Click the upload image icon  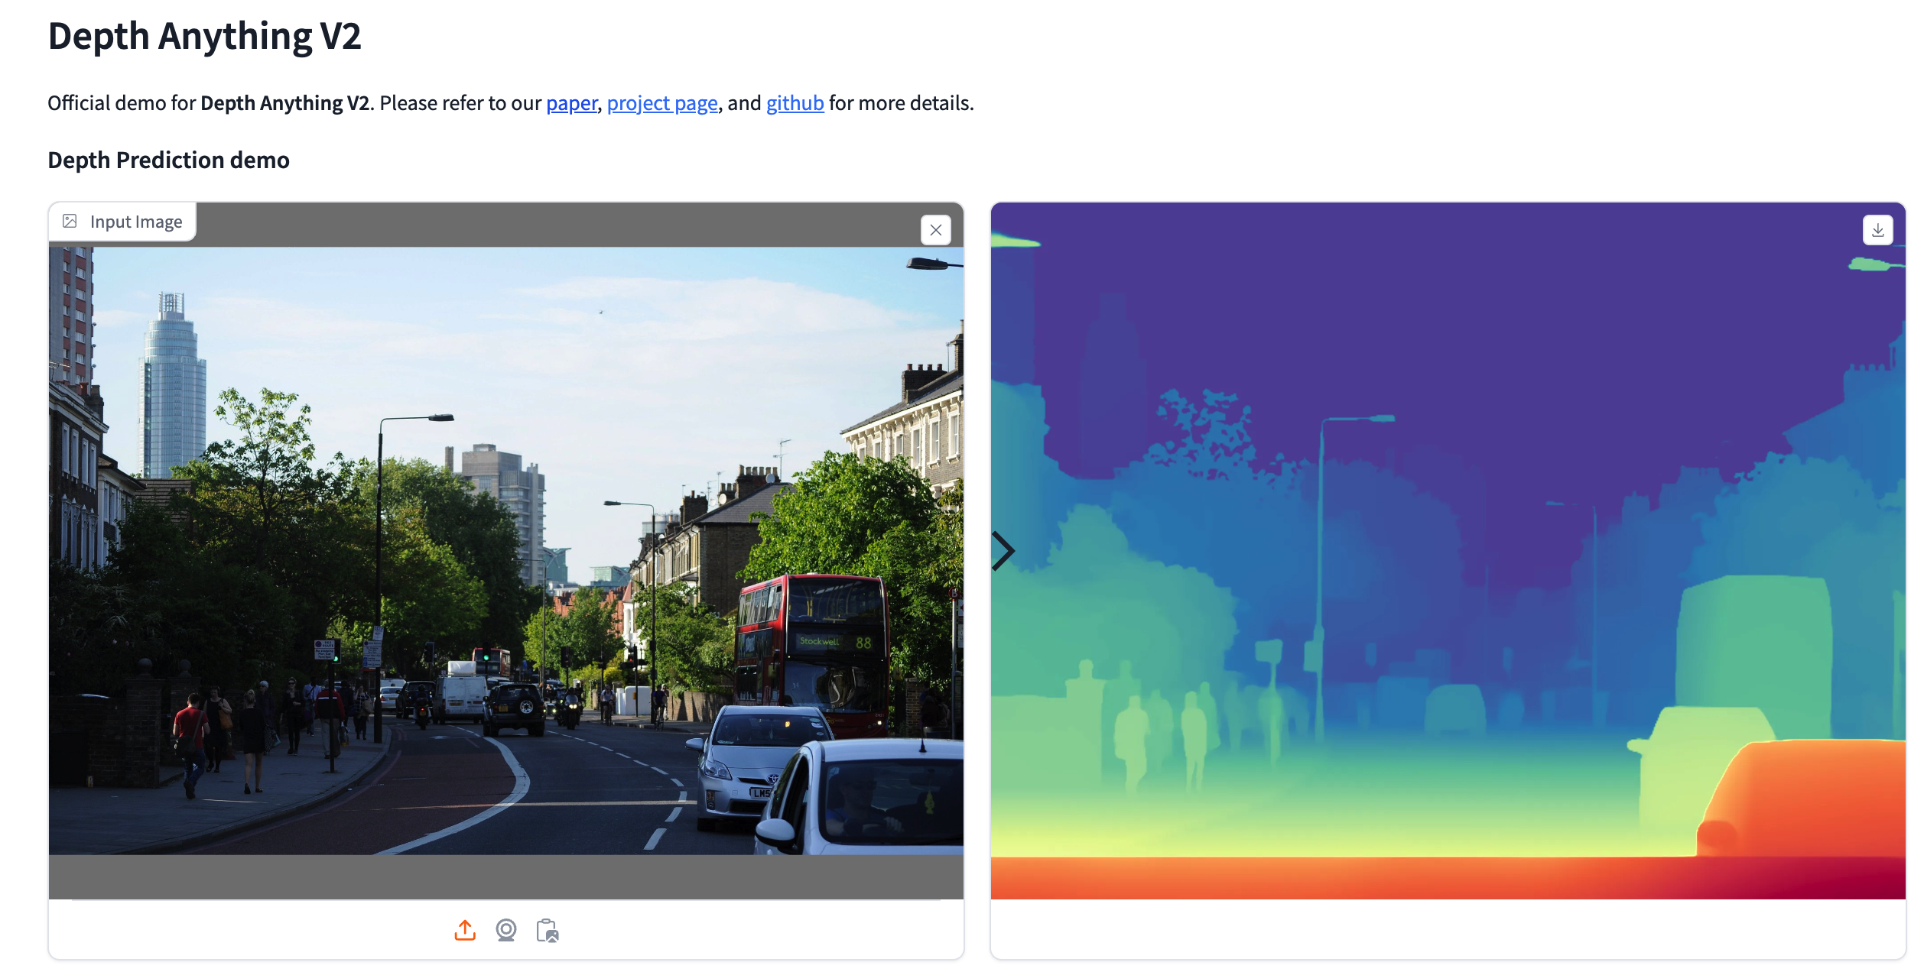pos(465,930)
